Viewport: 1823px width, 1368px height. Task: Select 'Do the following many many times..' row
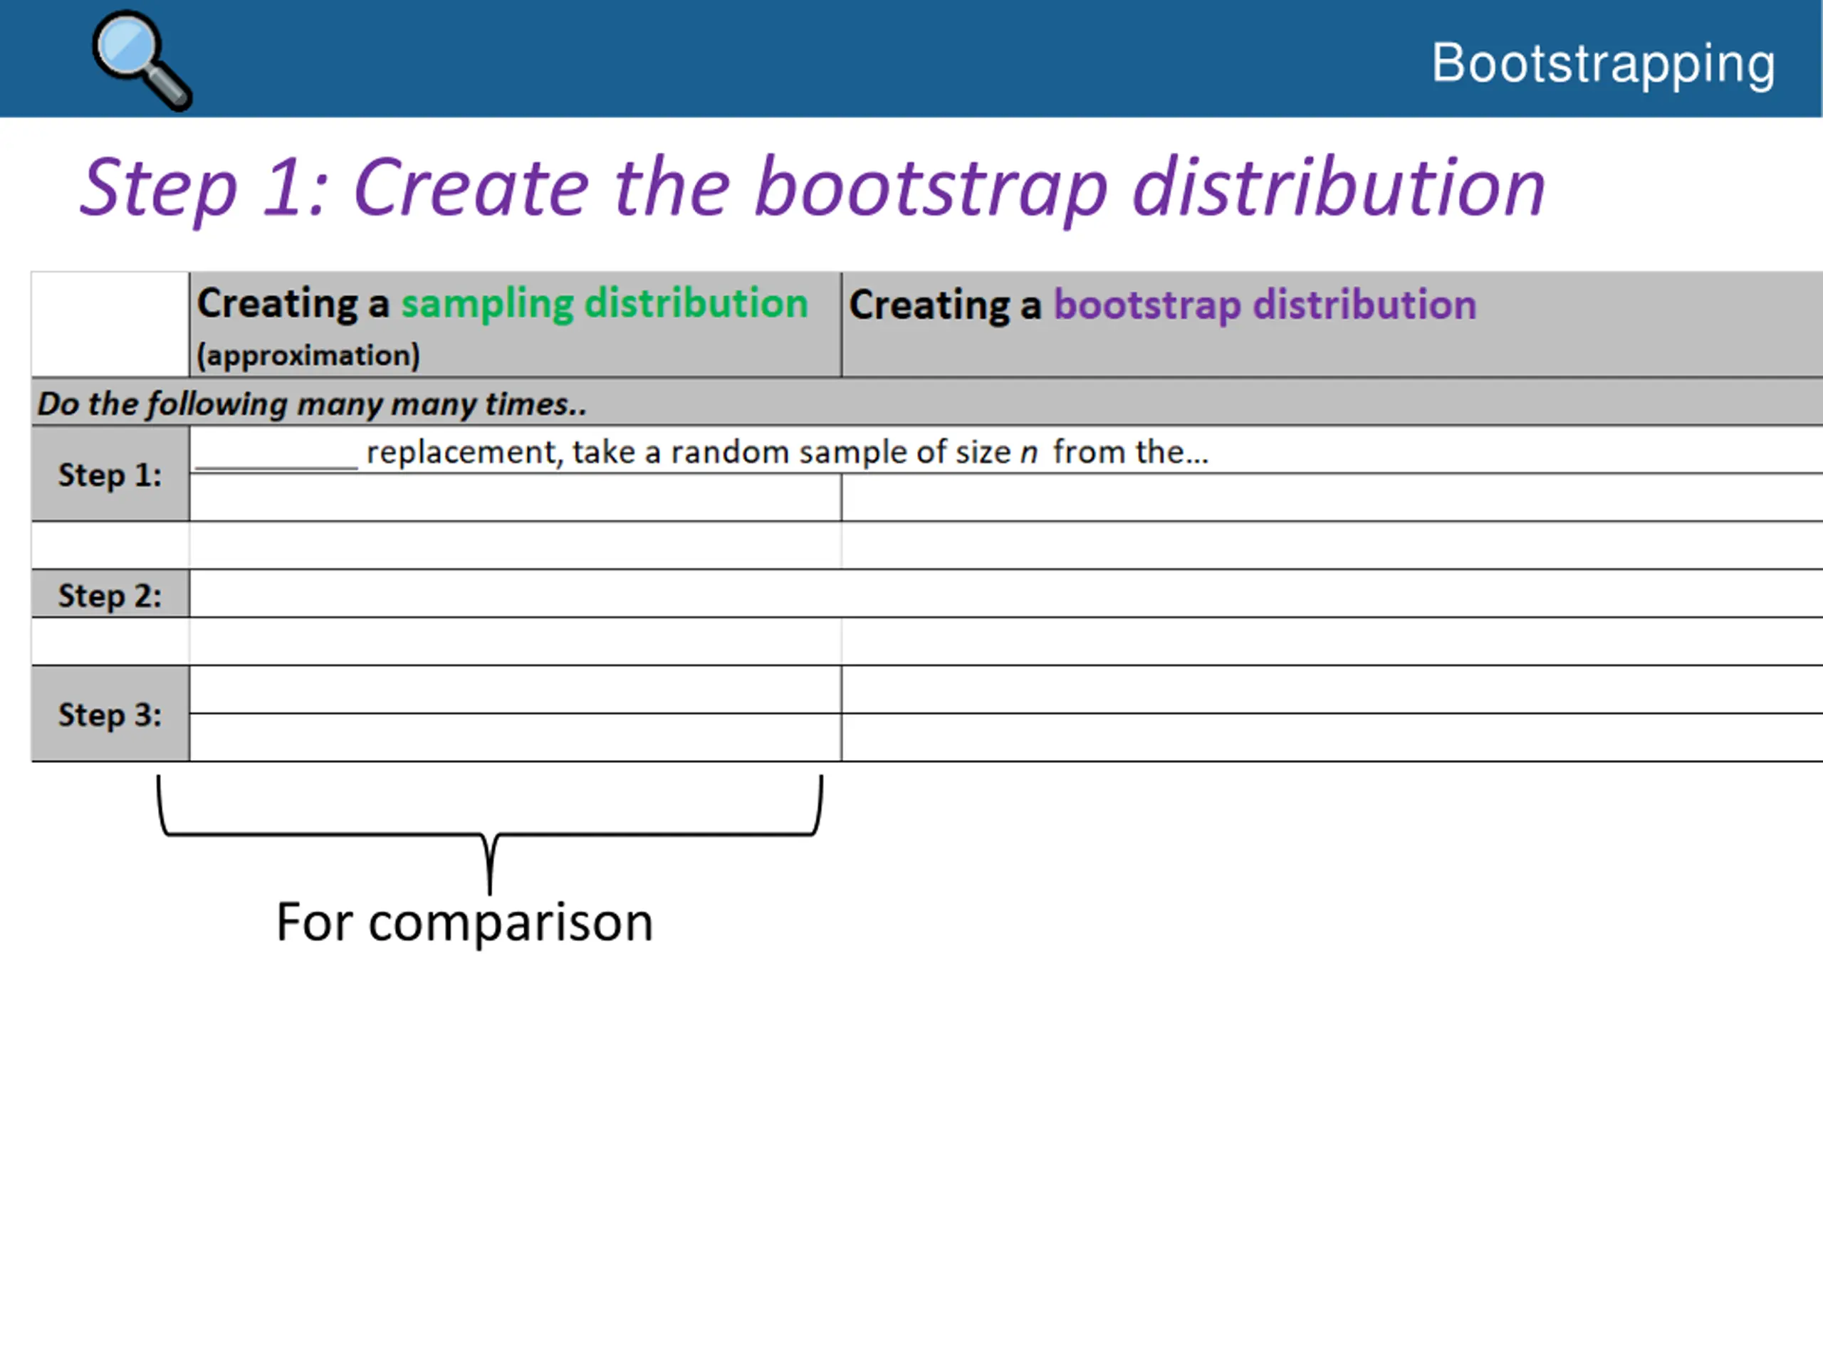click(x=927, y=403)
